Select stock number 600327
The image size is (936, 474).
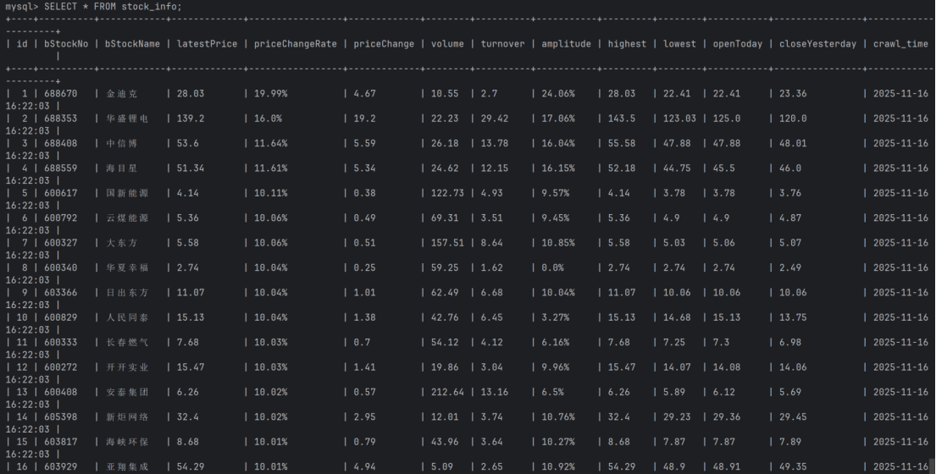pyautogui.click(x=60, y=243)
